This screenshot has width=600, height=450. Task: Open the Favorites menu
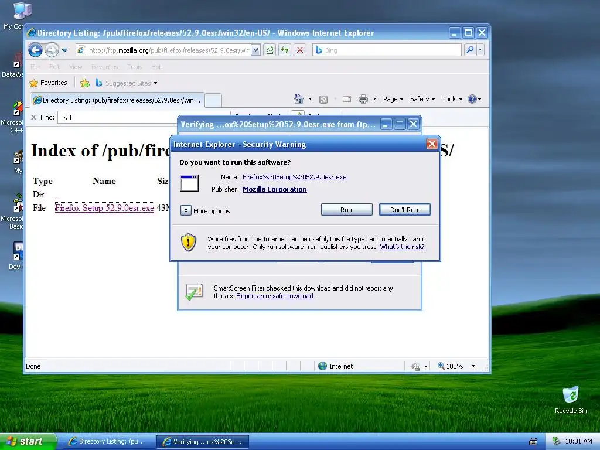tap(105, 67)
